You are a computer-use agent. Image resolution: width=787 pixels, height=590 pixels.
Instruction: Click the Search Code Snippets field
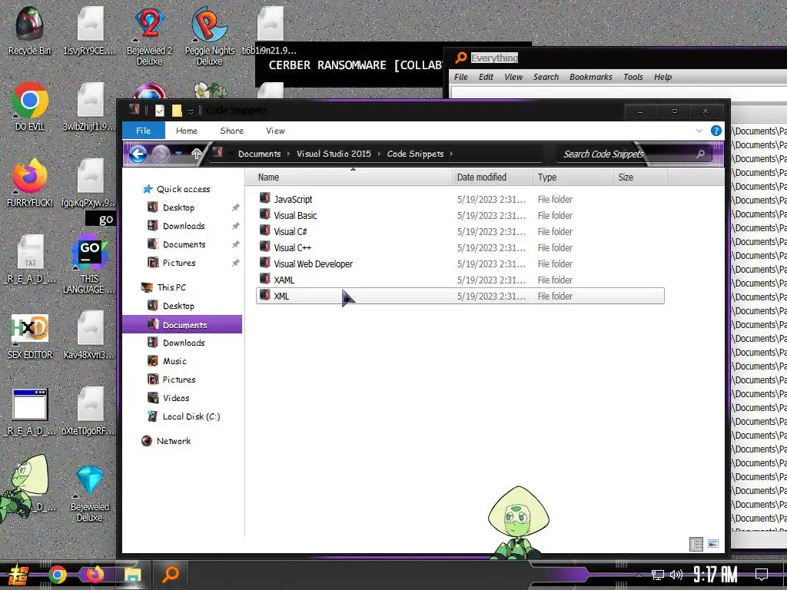634,154
